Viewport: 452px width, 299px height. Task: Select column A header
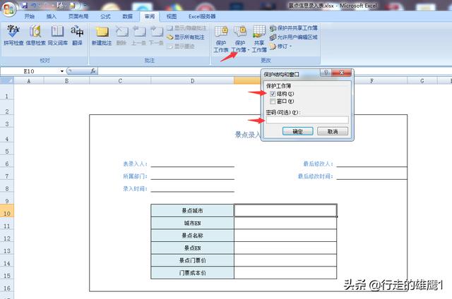[29, 81]
